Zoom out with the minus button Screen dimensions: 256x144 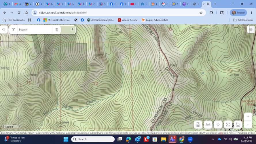248,125
